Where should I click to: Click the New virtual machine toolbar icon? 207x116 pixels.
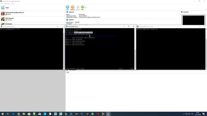click(68, 8)
